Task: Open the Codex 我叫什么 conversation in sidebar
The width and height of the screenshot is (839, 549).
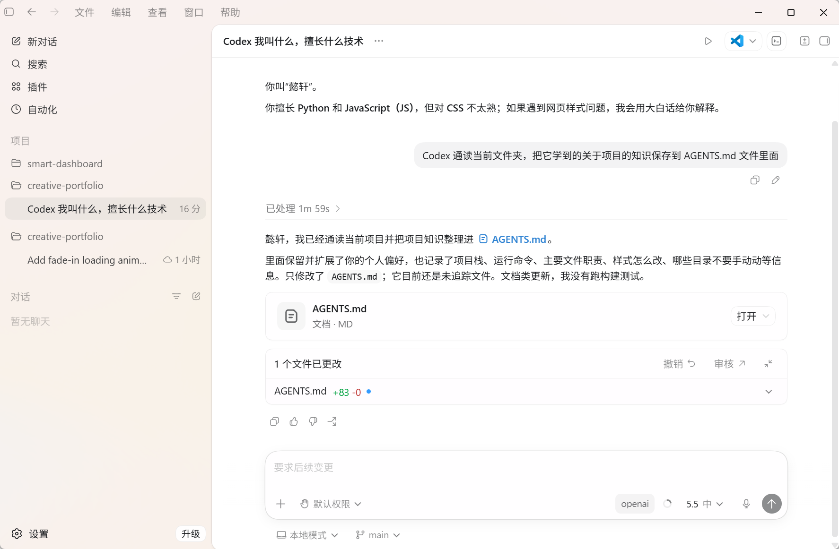Action: coord(105,209)
